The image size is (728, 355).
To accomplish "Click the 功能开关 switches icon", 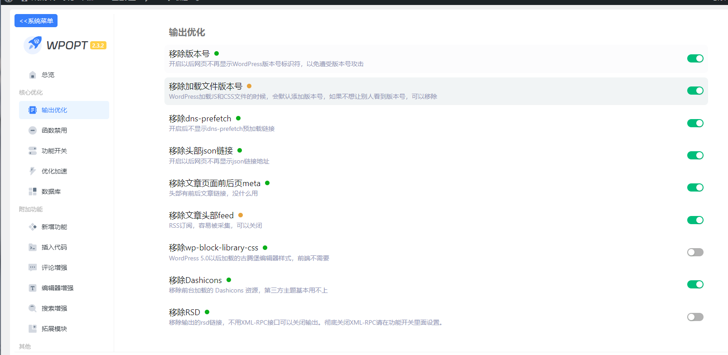I will pyautogui.click(x=33, y=151).
